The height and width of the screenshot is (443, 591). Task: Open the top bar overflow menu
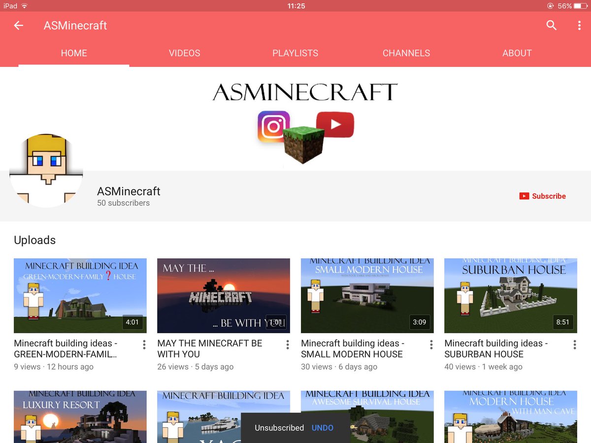point(579,26)
